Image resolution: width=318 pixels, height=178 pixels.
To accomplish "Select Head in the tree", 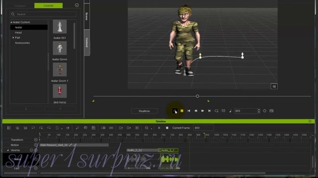I will 18,33.
